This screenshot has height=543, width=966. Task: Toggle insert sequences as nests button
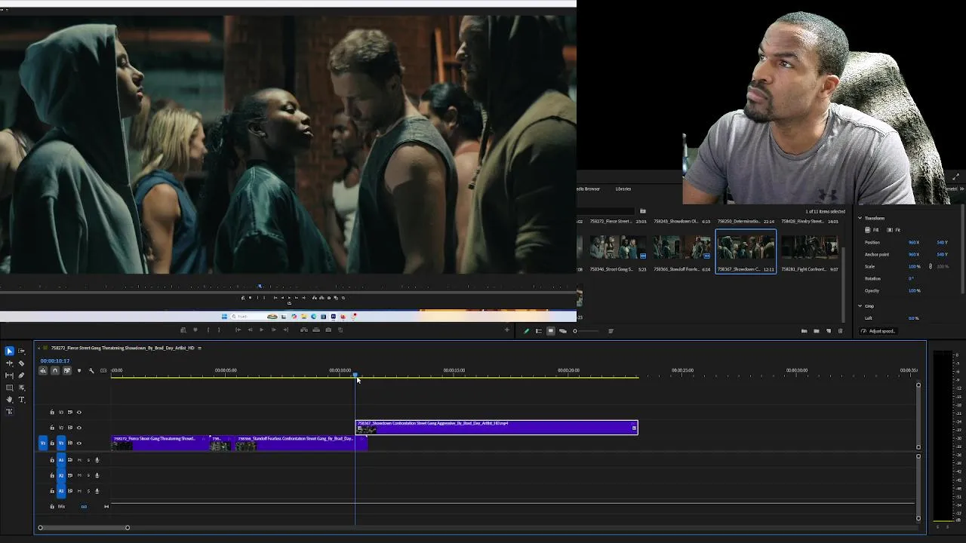click(x=43, y=370)
